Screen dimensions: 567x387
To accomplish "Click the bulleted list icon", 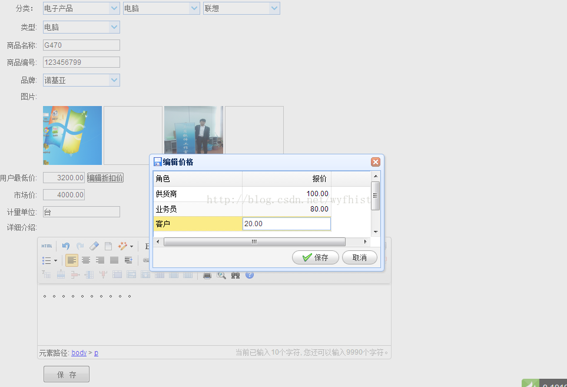I will point(47,260).
